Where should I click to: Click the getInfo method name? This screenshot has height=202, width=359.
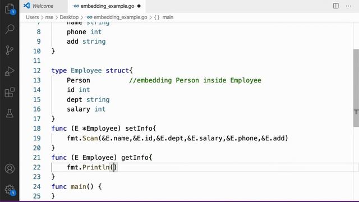(x=135, y=158)
